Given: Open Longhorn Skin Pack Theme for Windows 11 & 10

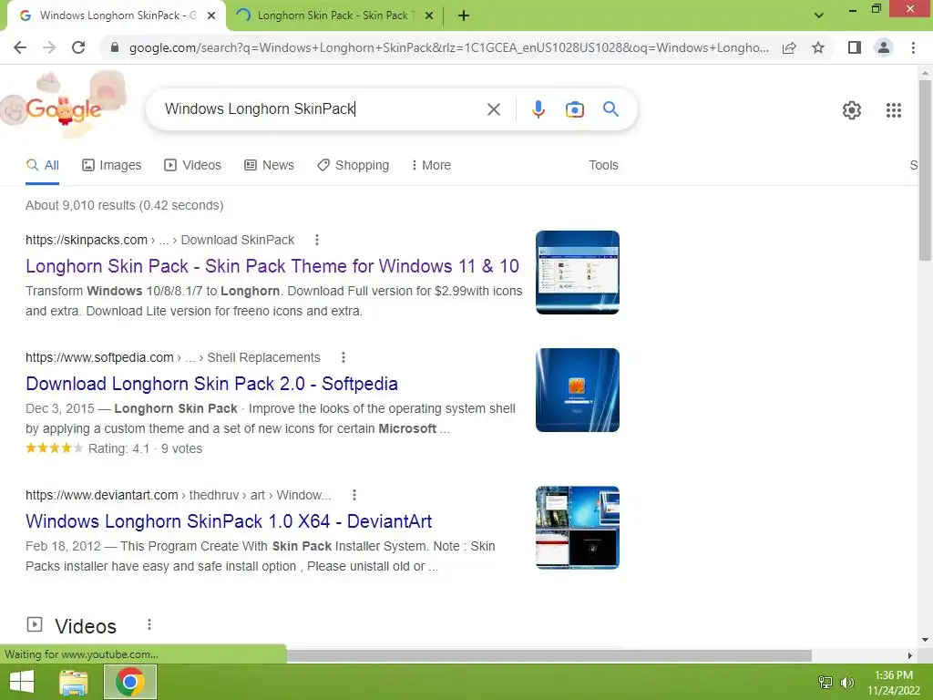Looking at the screenshot, I should pos(272,266).
